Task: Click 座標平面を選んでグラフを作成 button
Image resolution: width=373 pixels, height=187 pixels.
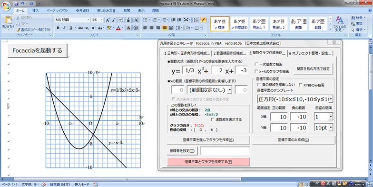Action: click(208, 140)
